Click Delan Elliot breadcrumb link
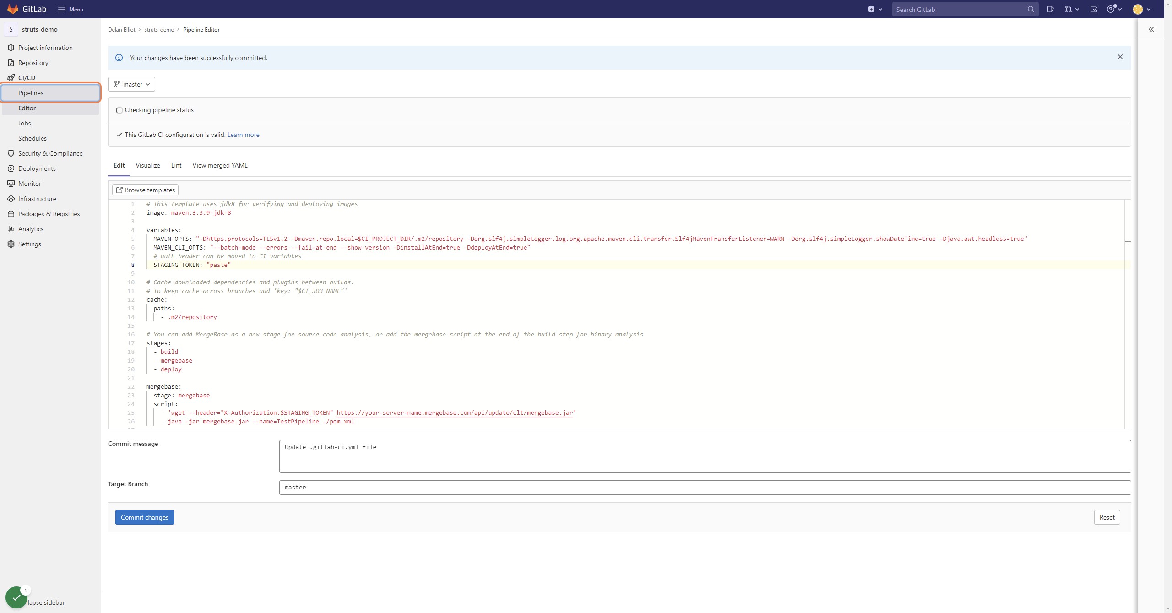The width and height of the screenshot is (1172, 613). click(x=121, y=30)
